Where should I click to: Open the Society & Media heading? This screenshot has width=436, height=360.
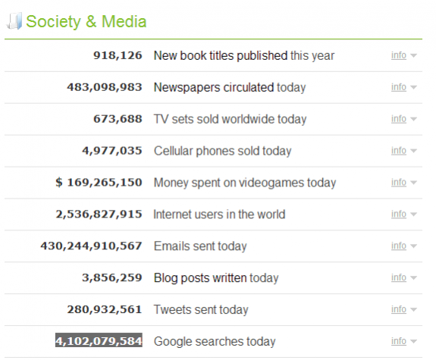tap(86, 22)
